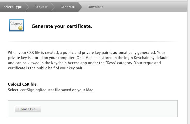Click the arrow separator after Select Type
Screen dimensions: 190x124
[27, 7]
